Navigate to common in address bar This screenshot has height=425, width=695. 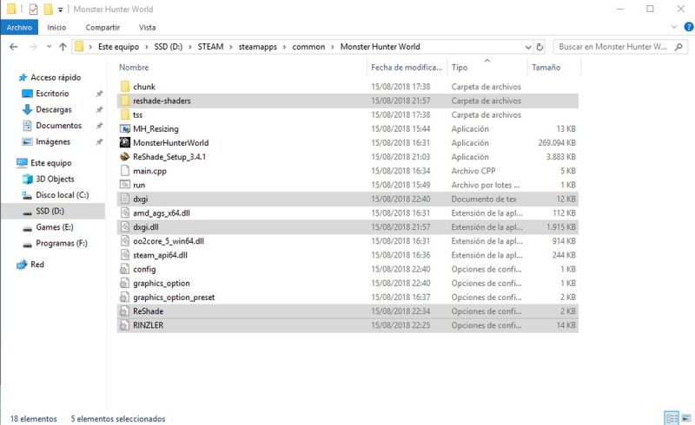308,47
